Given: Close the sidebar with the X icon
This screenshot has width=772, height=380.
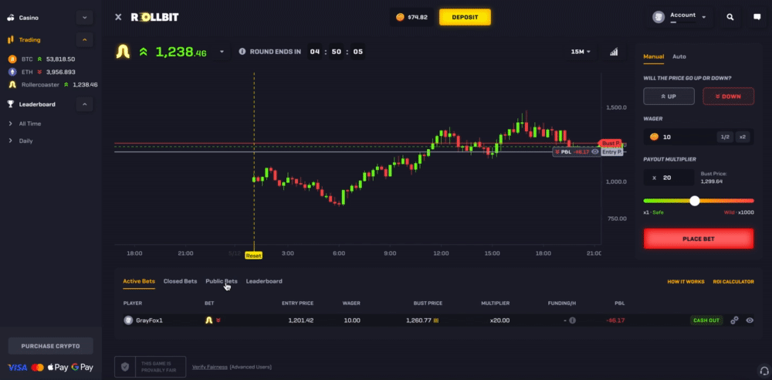Looking at the screenshot, I should [x=118, y=17].
